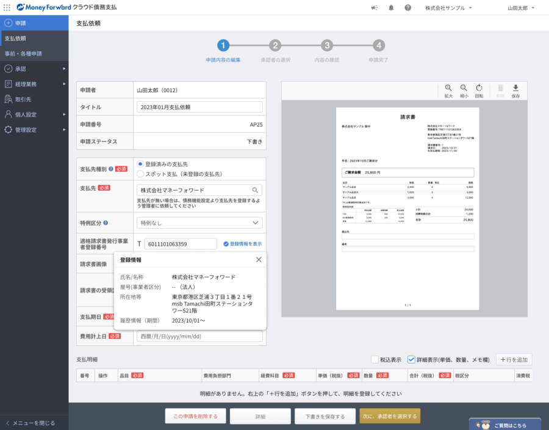This screenshot has width=549, height=430.
Task: Click the announcements megaphone icon
Action: coord(374,8)
